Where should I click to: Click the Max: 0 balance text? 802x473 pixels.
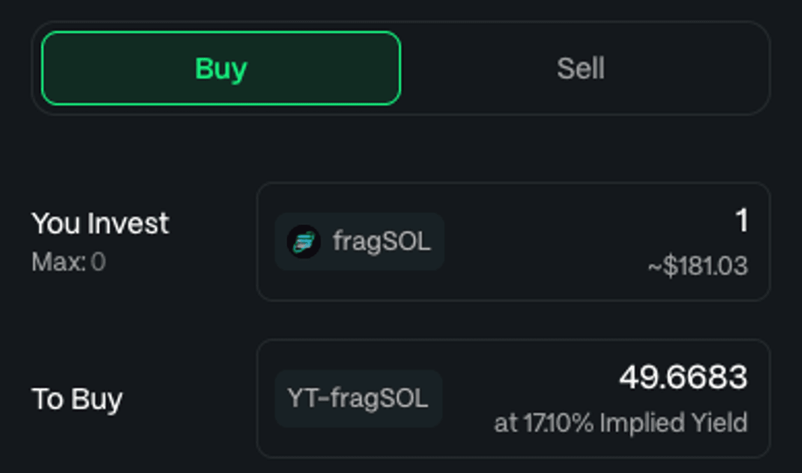click(69, 262)
